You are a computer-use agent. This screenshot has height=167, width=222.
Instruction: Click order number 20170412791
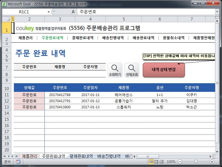60,101
